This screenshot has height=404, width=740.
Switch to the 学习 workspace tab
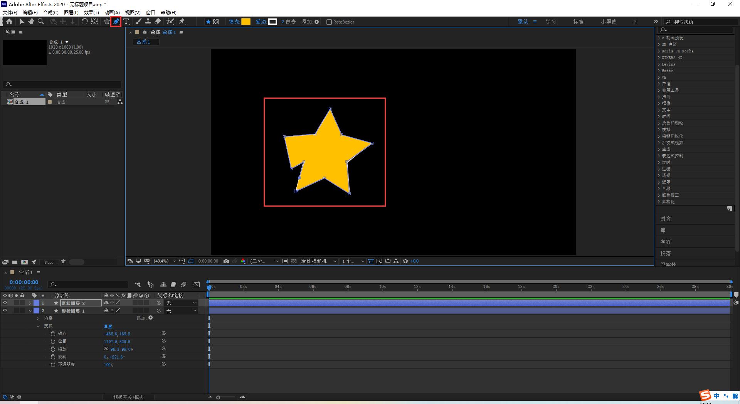tap(551, 22)
